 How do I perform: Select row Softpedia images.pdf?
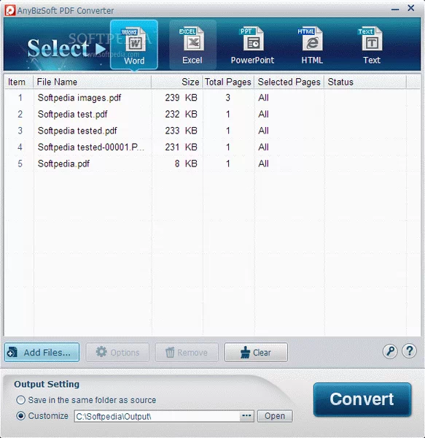(x=212, y=98)
